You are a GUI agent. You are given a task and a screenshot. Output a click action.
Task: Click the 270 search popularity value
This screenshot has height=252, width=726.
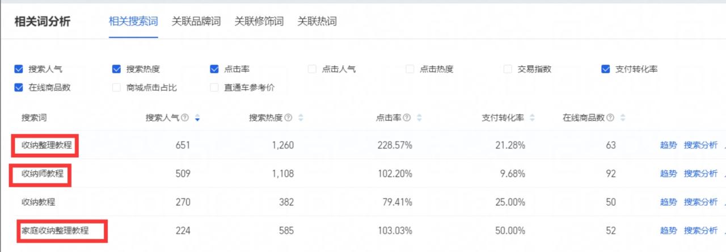click(x=183, y=202)
